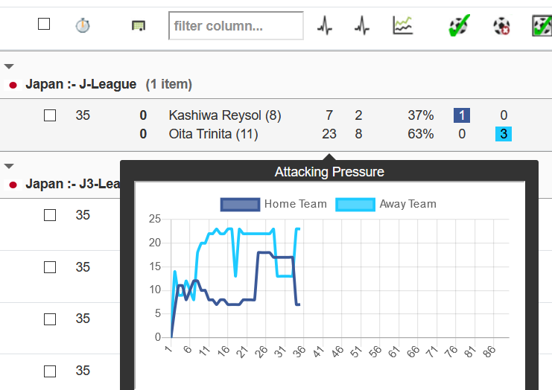Tick the select-all checkbox in header
The width and height of the screenshot is (552, 390).
(x=44, y=24)
